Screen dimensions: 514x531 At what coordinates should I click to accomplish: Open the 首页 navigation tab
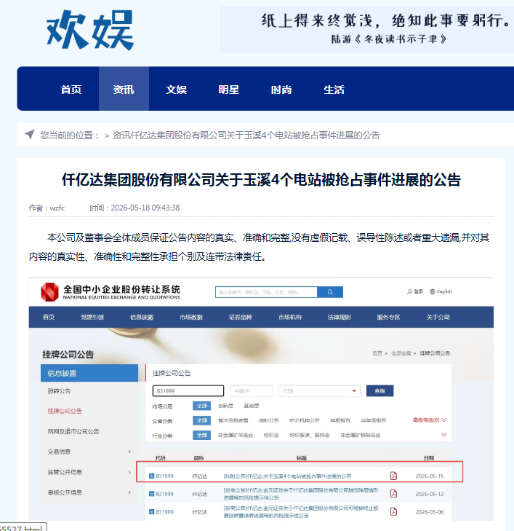(71, 90)
